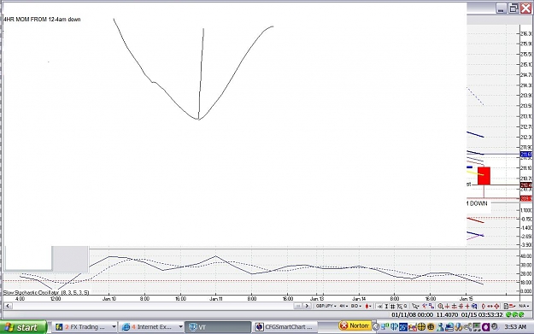This screenshot has height=334, width=534.
Task: Select the magnifier zoom tool
Action: (x=440, y=306)
